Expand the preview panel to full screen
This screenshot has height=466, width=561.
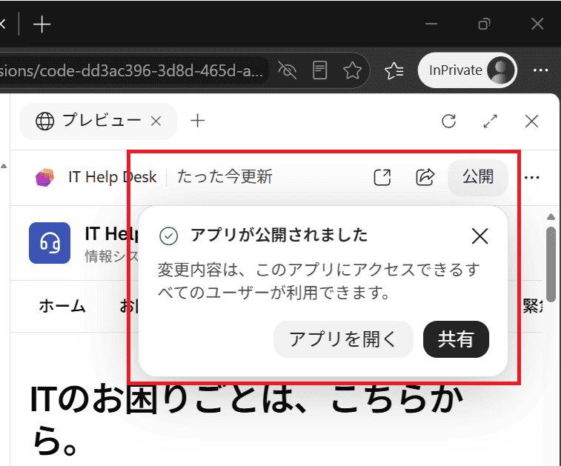[490, 121]
